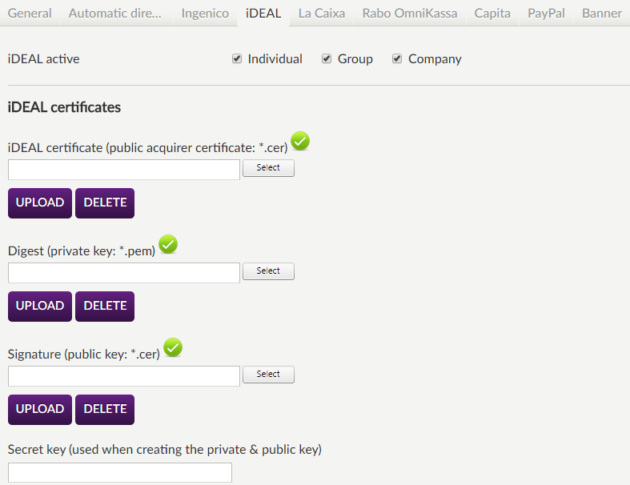Click green checkmark beside Digest private key
Viewport: 630px width, 485px height.
coord(168,245)
